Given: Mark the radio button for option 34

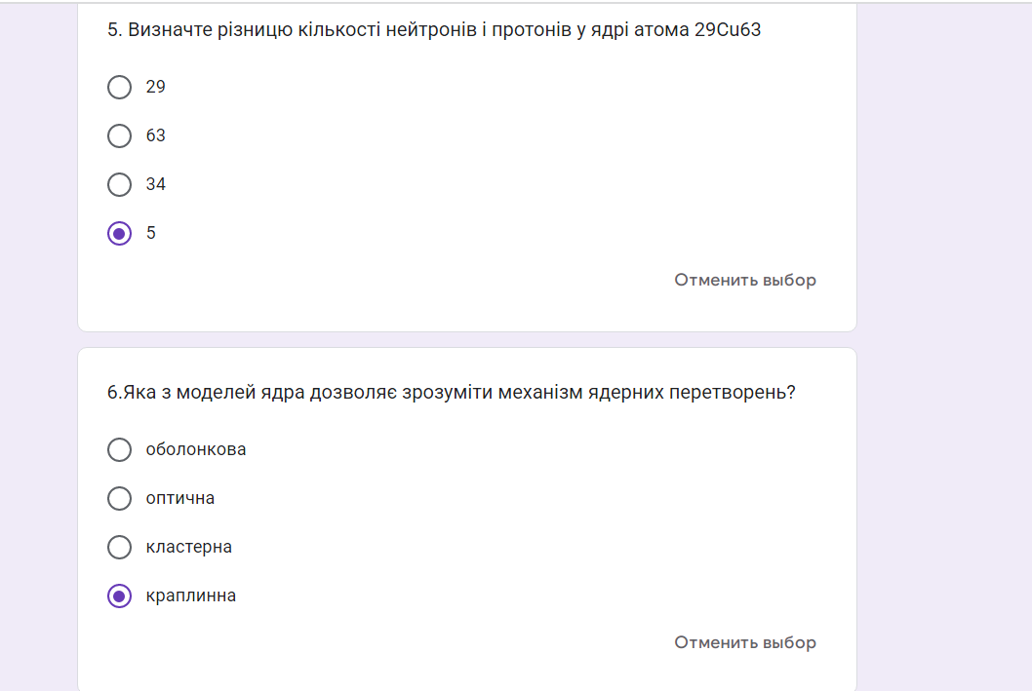Looking at the screenshot, I should (119, 184).
